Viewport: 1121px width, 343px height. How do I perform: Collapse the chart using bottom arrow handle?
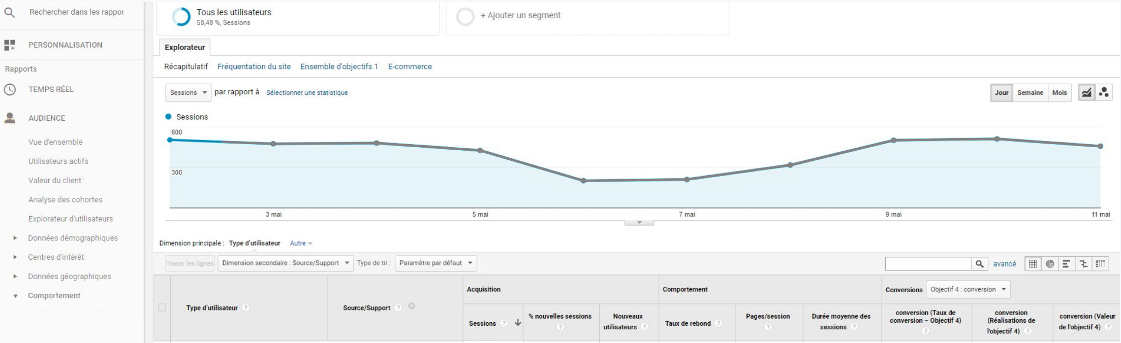(x=639, y=222)
